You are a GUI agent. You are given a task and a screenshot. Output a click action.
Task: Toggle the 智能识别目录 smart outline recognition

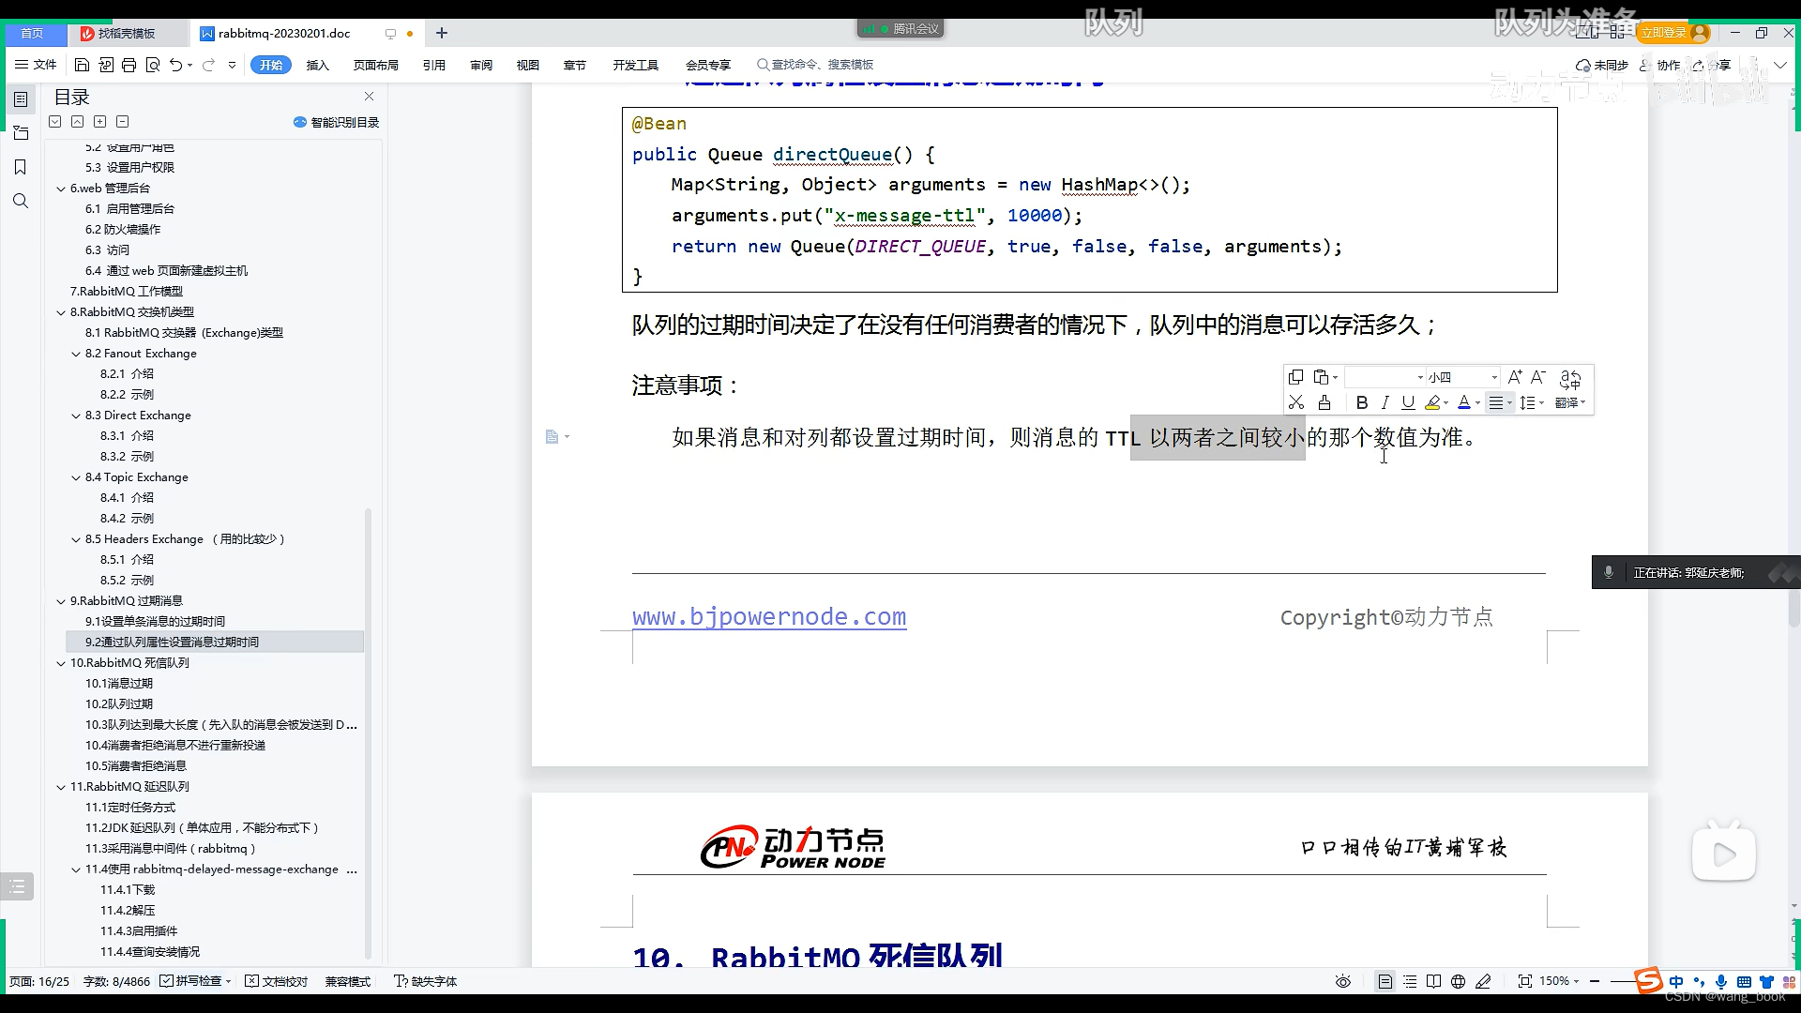pyautogui.click(x=336, y=122)
